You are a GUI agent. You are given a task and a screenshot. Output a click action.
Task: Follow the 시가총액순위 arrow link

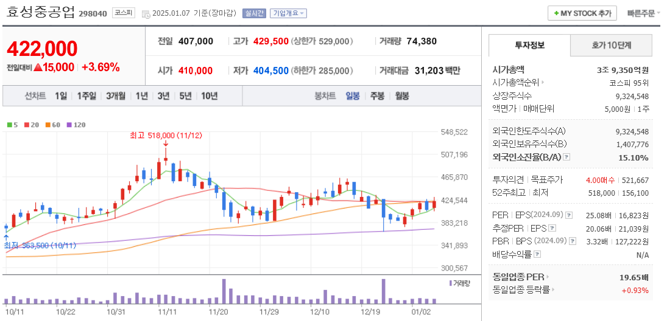(x=542, y=82)
